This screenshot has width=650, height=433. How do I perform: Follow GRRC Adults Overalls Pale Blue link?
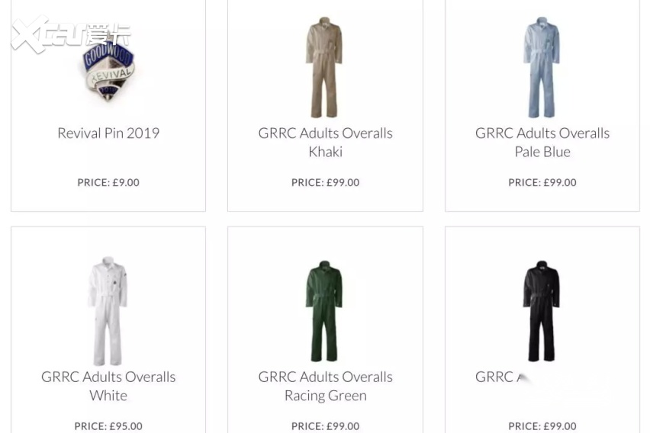[542, 142]
